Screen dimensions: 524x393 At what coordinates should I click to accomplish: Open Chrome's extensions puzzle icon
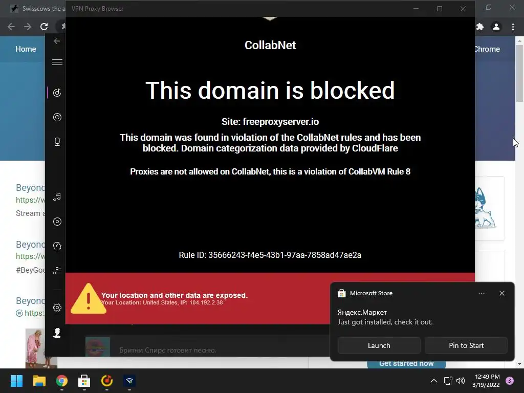(x=480, y=27)
